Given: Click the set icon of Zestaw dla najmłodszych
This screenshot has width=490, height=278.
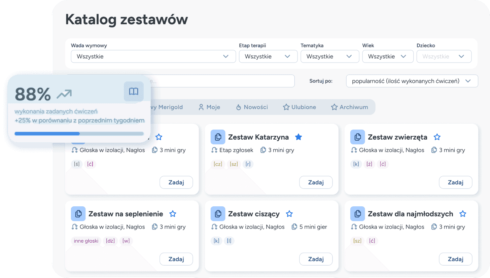Looking at the screenshot, I should pos(358,214).
